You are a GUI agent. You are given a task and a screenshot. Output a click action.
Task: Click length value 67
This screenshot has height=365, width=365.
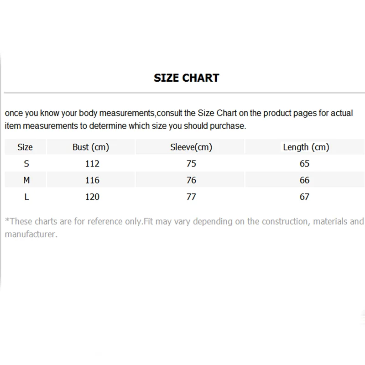coord(305,197)
